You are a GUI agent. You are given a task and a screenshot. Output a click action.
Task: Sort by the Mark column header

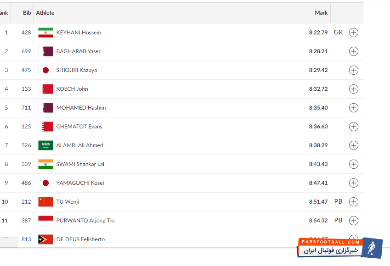321,13
